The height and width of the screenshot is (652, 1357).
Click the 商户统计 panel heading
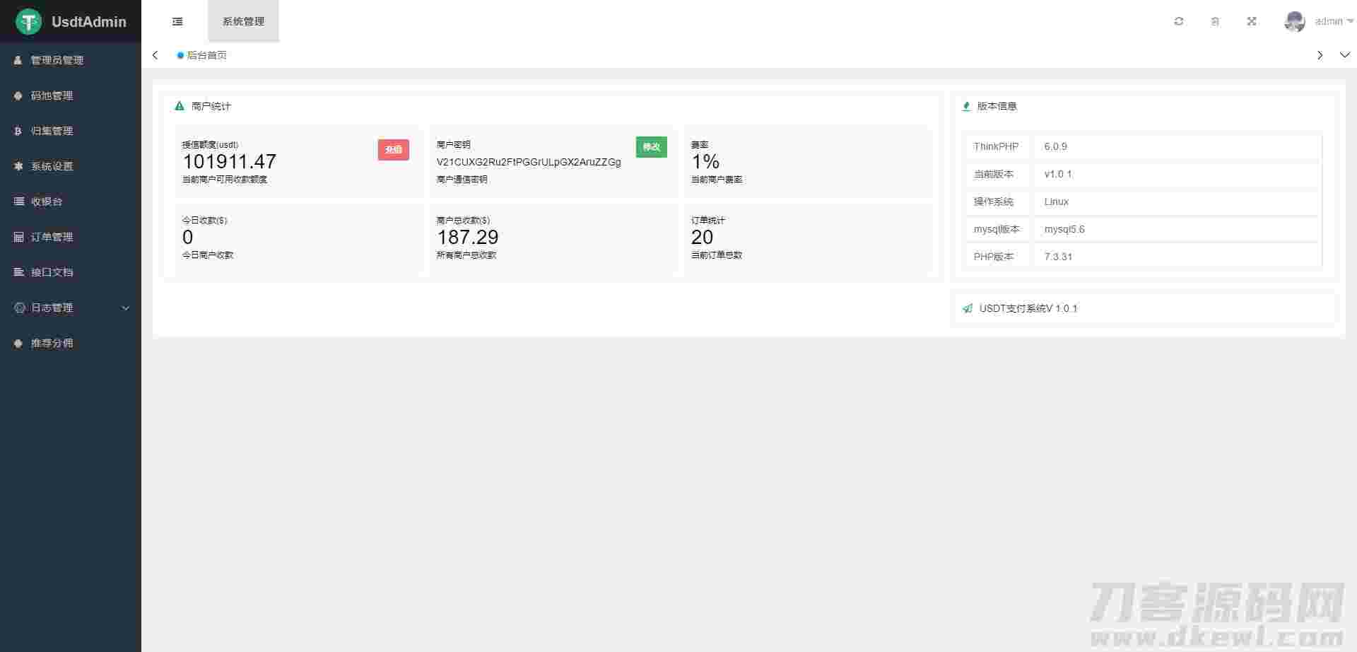pyautogui.click(x=211, y=106)
